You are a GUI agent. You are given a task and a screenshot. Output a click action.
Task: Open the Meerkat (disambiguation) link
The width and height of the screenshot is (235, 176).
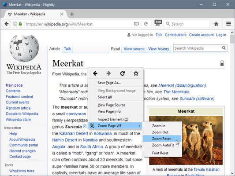click(x=182, y=85)
